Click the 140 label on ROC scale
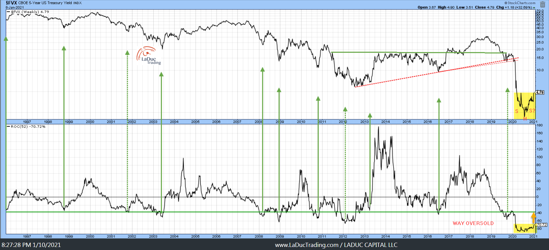This screenshot has width=549, height=250. click(x=540, y=141)
